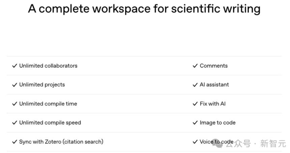
Task: Select the Unlimited collaborators feature text
Action: tap(48, 66)
